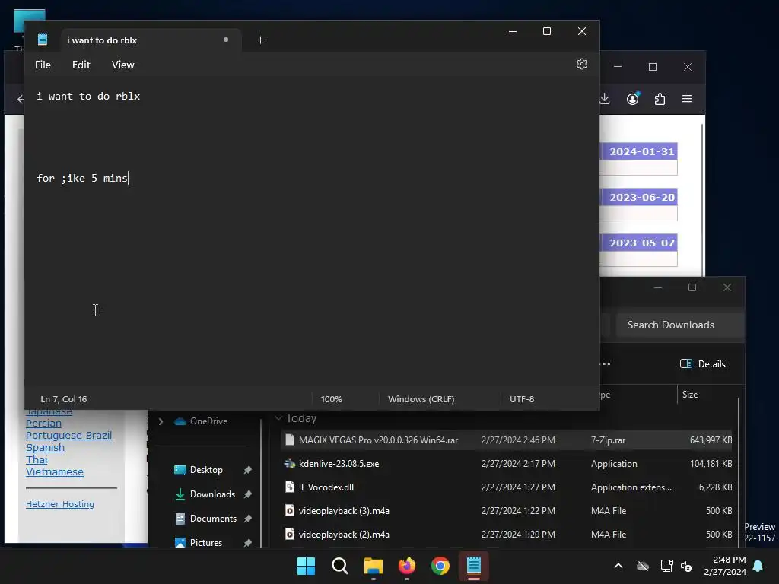Image resolution: width=779 pixels, height=584 pixels.
Task: Click UTF-8 encoding indicator
Action: [x=522, y=399]
